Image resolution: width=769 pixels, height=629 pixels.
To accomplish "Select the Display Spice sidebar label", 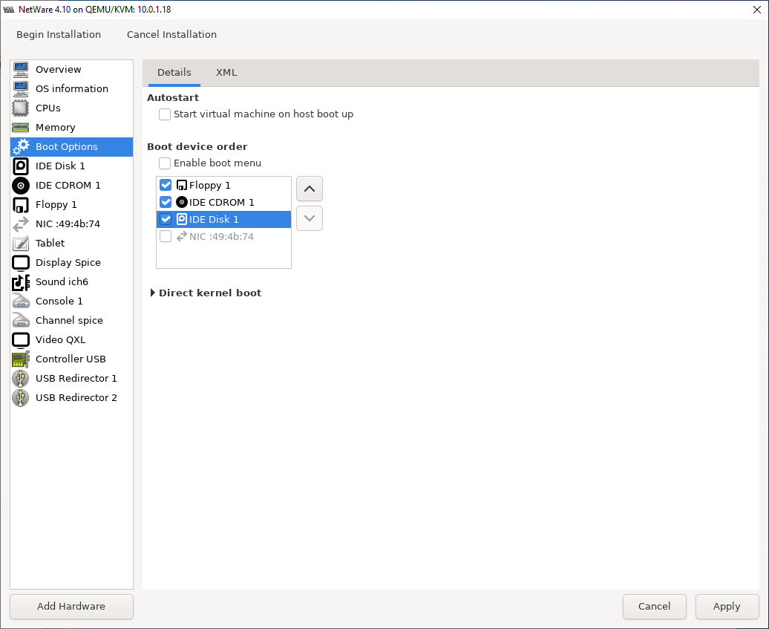I will click(x=68, y=262).
